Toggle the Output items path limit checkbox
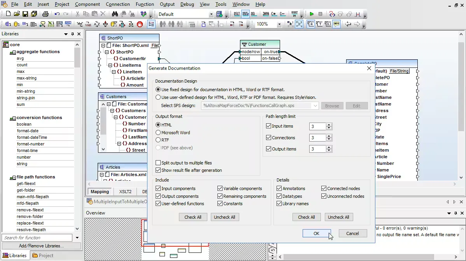 [x=269, y=149]
